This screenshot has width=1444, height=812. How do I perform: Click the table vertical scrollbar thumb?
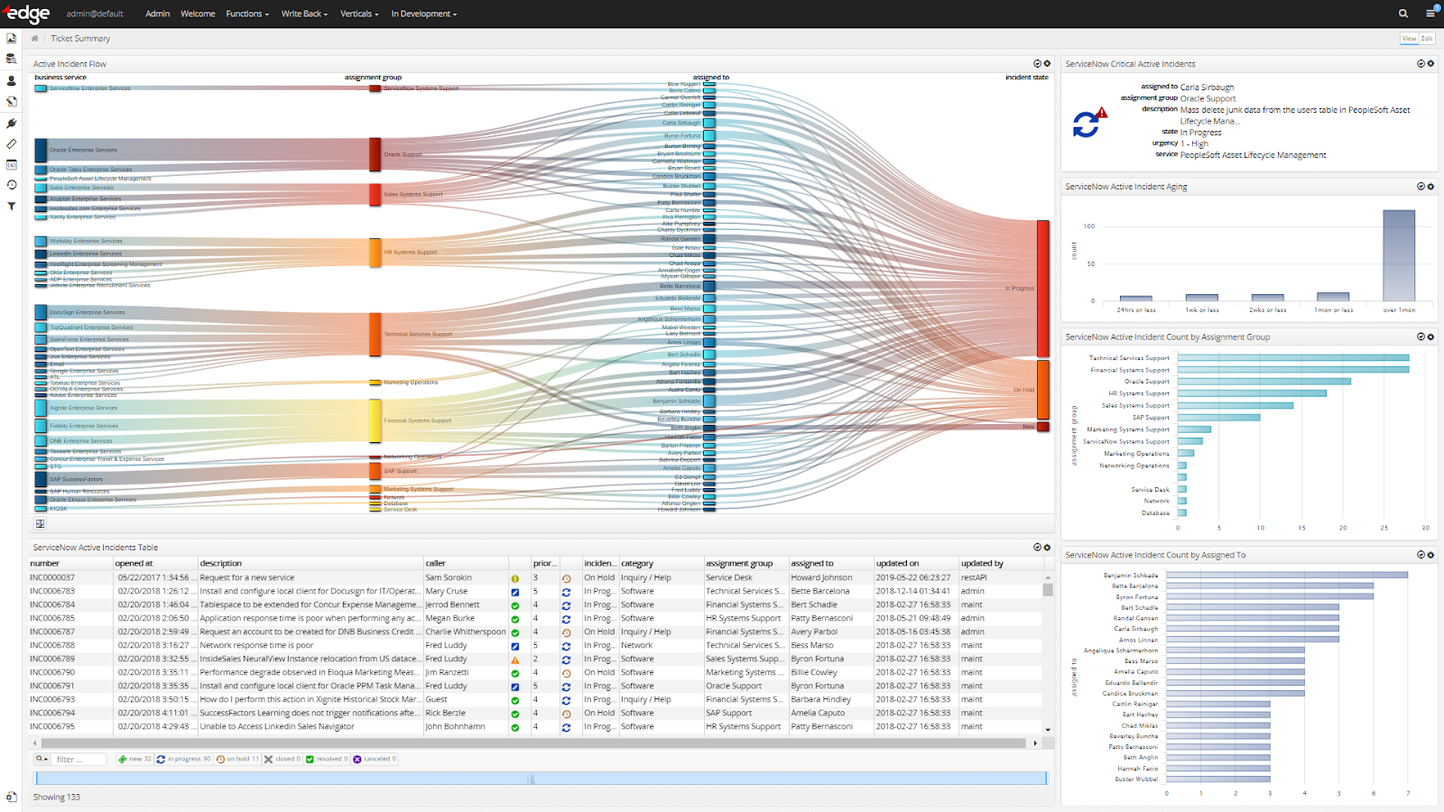coord(1048,590)
